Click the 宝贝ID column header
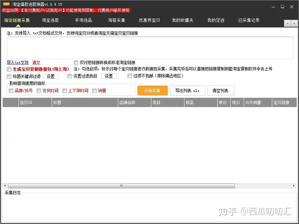Viewport: 299px width, 224px height. (35, 103)
